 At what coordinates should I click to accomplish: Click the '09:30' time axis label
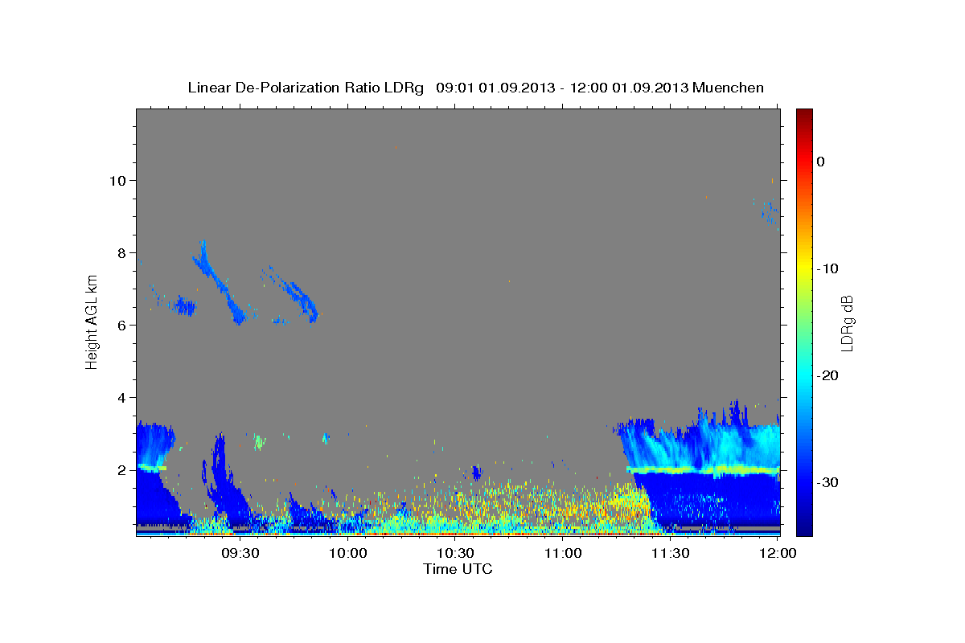click(x=240, y=553)
